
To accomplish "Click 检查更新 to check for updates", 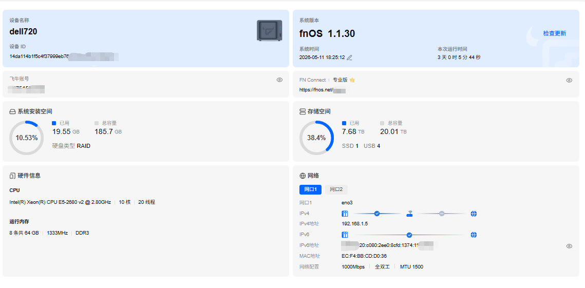I will (554, 33).
